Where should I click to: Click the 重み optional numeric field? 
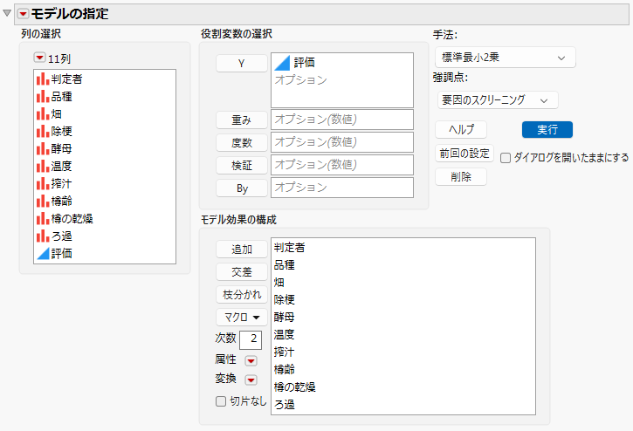coord(342,120)
